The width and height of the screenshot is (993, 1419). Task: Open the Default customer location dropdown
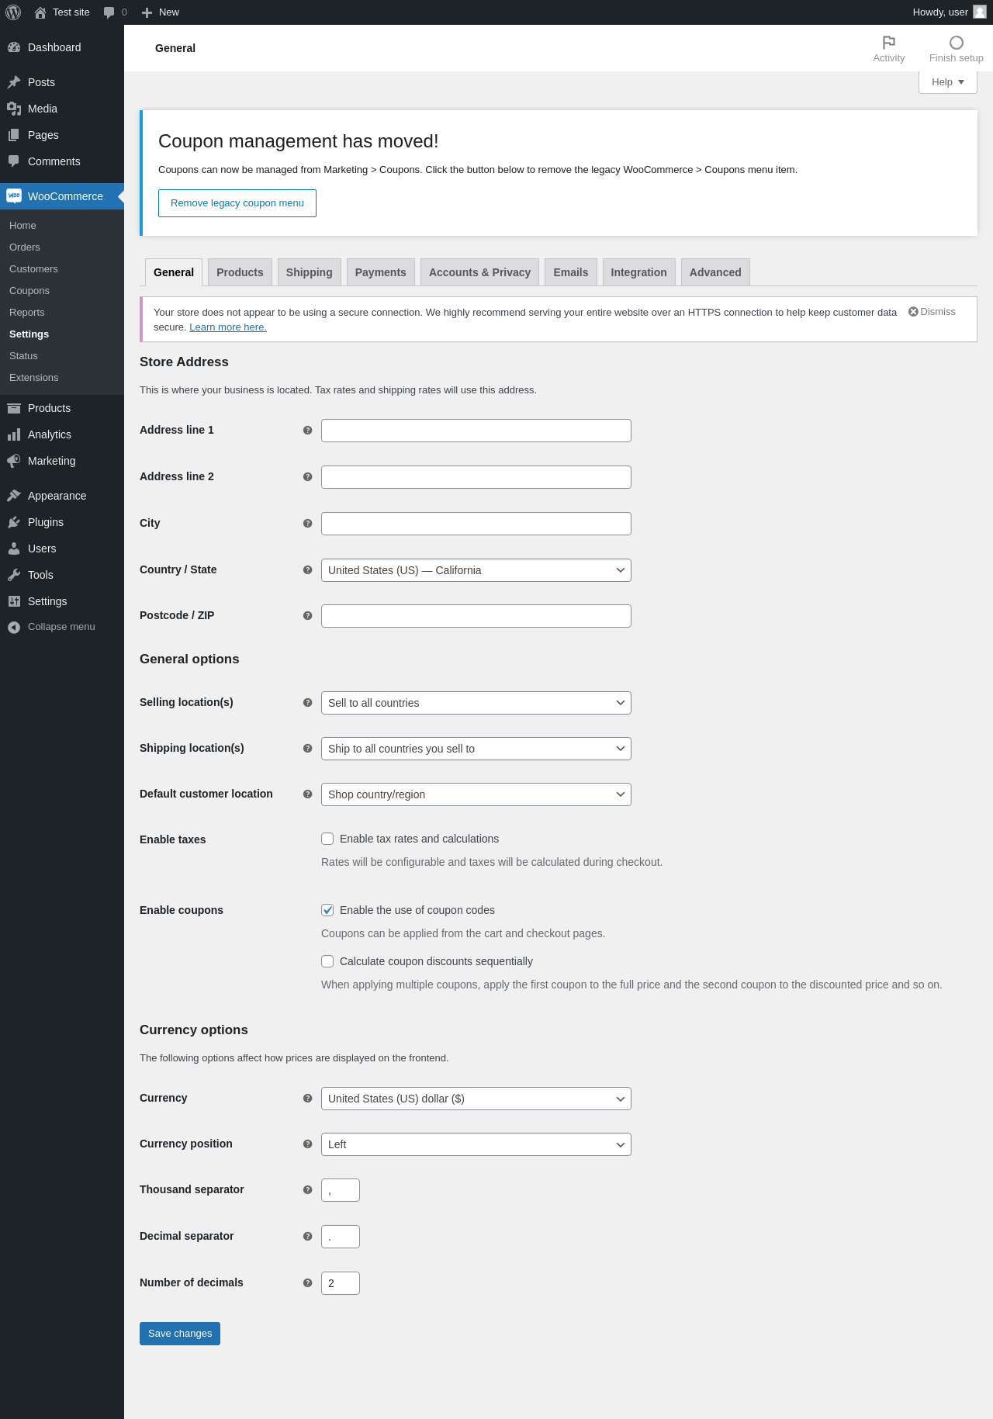point(476,794)
